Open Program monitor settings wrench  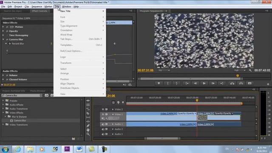pyautogui.click(x=250, y=70)
